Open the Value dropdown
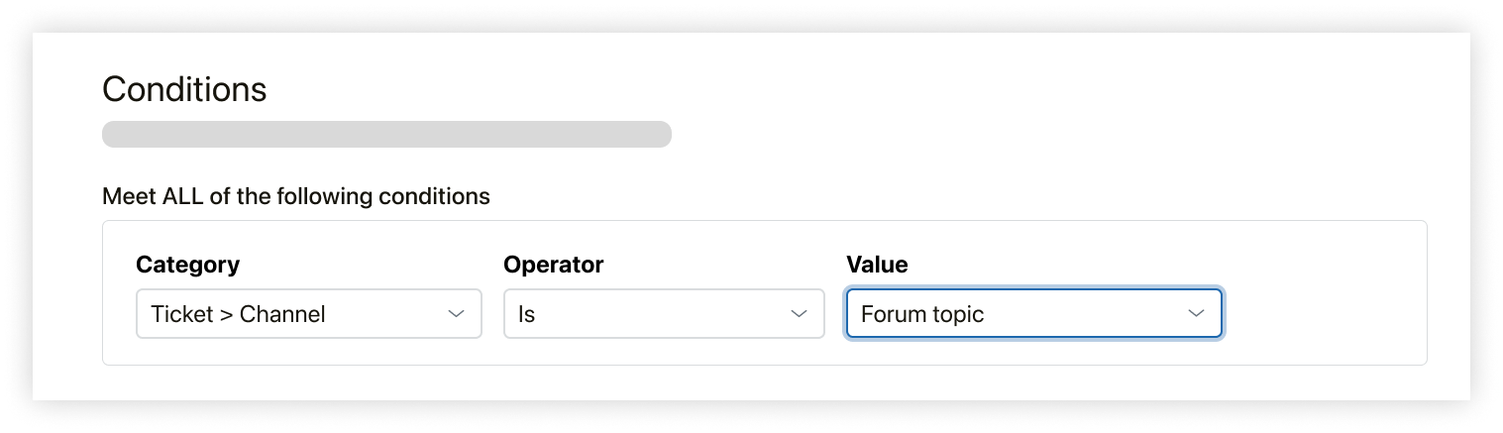The image size is (1503, 433). (x=1032, y=314)
